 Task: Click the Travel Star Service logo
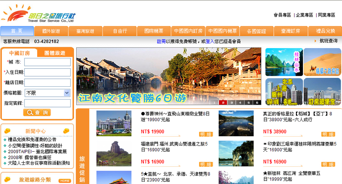[x=38, y=13]
